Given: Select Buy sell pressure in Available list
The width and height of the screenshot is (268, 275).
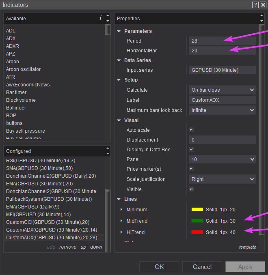Looking at the screenshot, I should pyautogui.click(x=26, y=131).
